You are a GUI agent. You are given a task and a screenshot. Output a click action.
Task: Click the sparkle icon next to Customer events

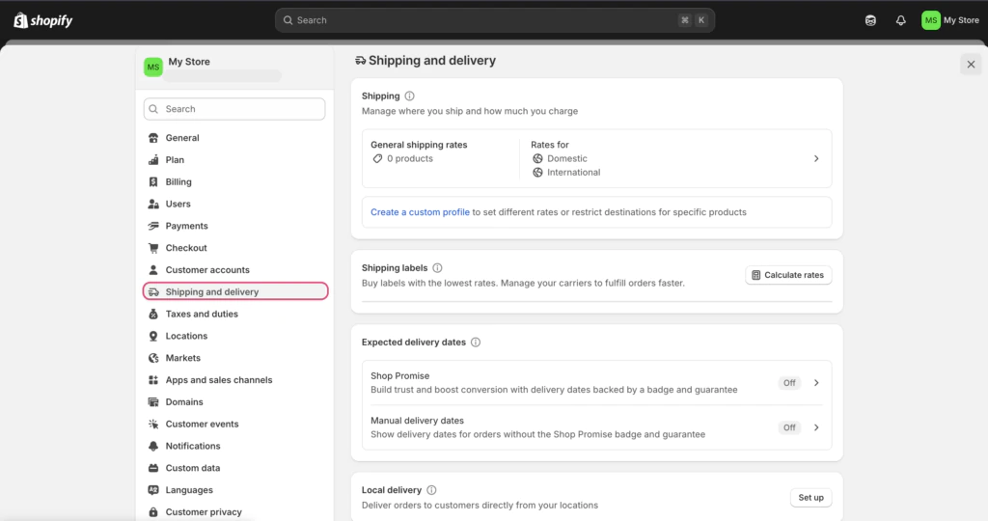click(x=153, y=424)
